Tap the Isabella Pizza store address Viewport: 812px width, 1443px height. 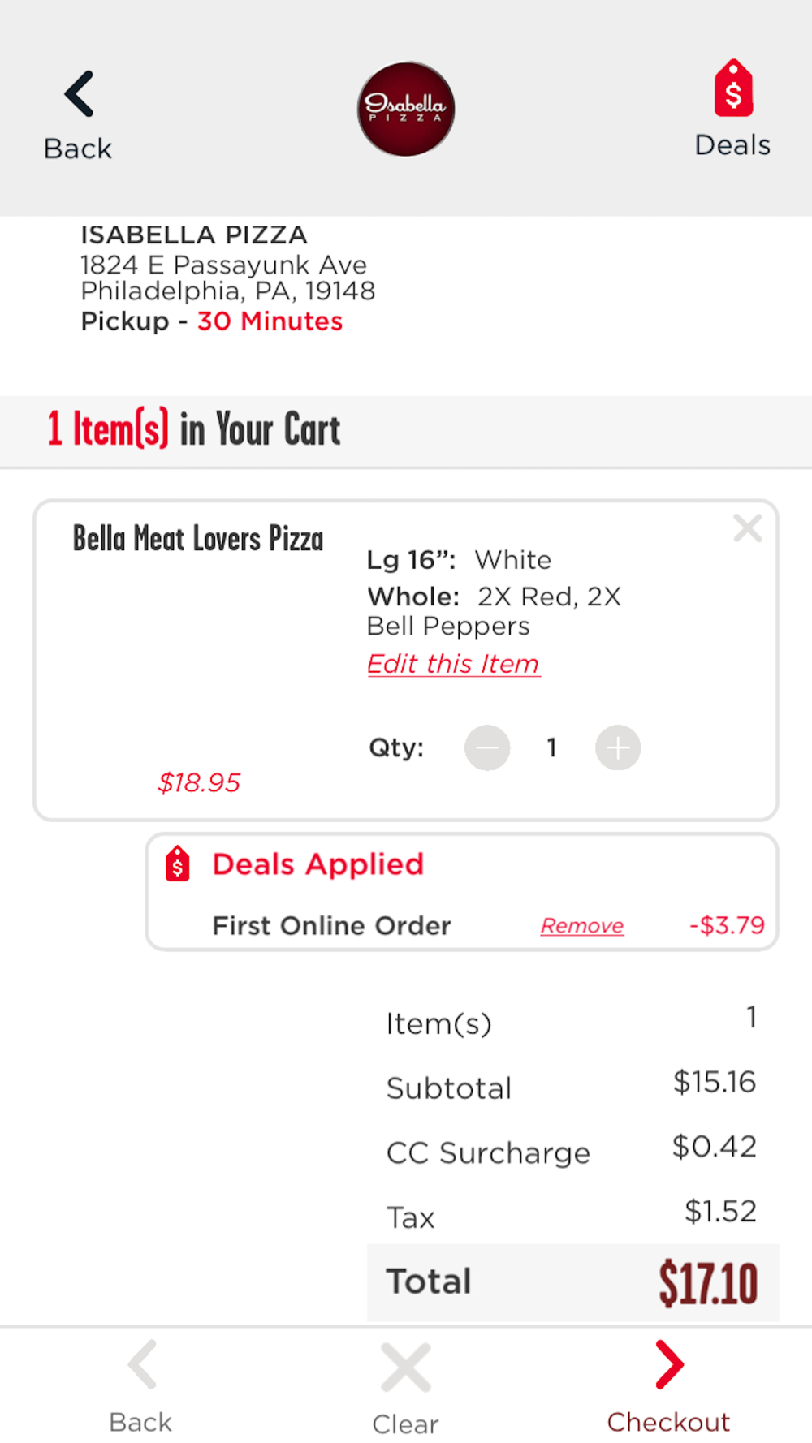pyautogui.click(x=227, y=278)
